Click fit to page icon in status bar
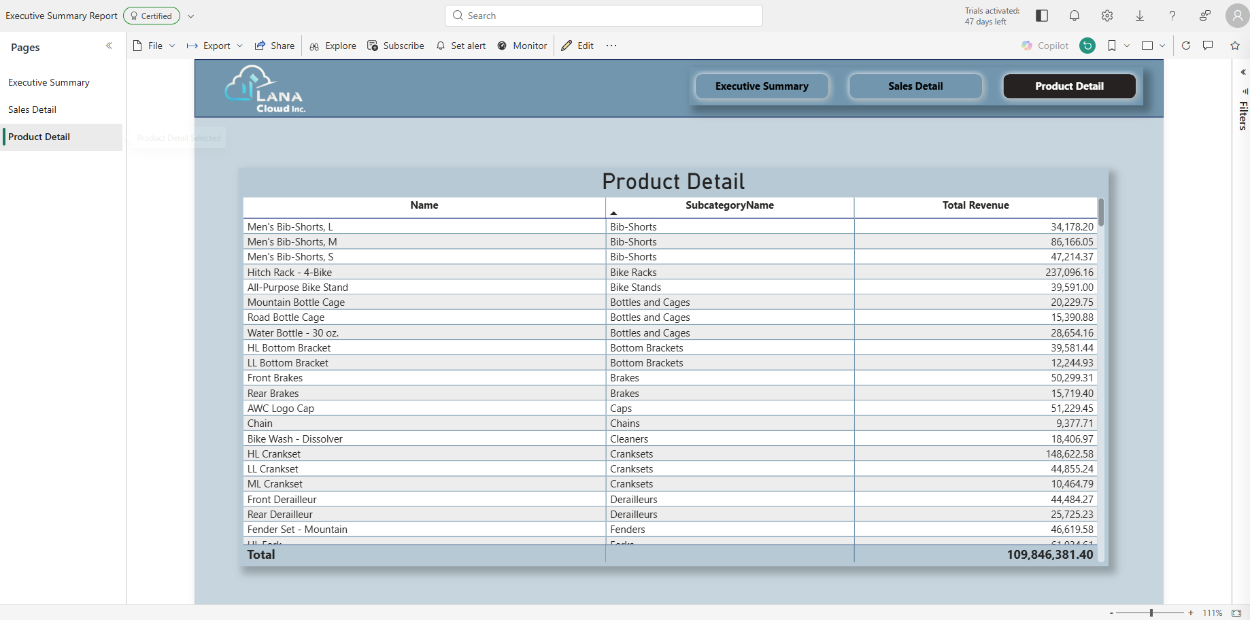The image size is (1250, 620). click(x=1236, y=613)
